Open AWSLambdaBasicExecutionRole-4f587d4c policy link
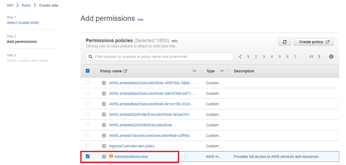Screen dimensions: 346x165 (x=152, y=83)
